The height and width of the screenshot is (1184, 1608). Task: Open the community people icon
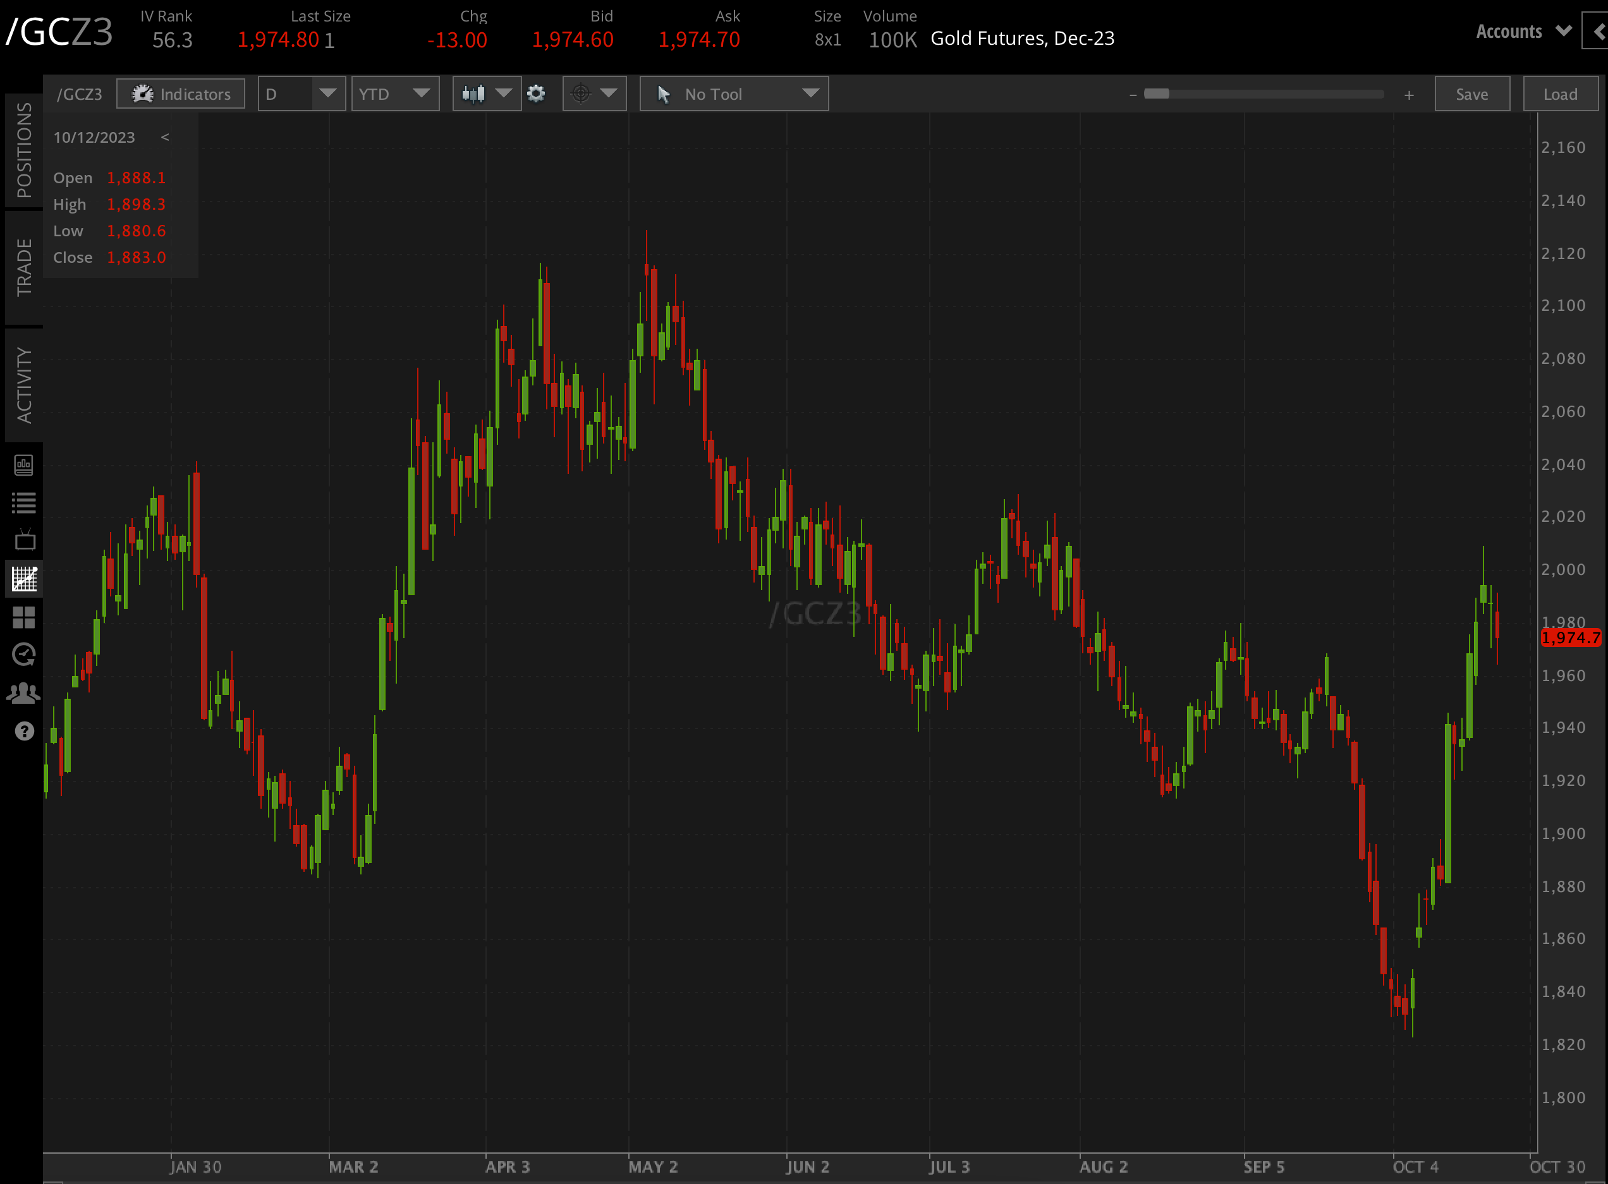[x=23, y=693]
